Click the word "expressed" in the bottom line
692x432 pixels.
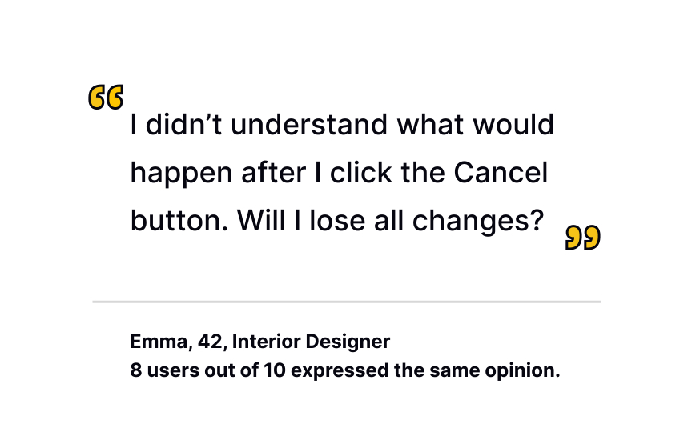[x=340, y=371]
